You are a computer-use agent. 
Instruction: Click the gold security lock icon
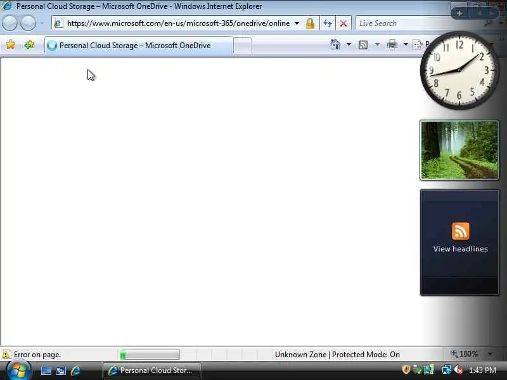click(x=310, y=23)
